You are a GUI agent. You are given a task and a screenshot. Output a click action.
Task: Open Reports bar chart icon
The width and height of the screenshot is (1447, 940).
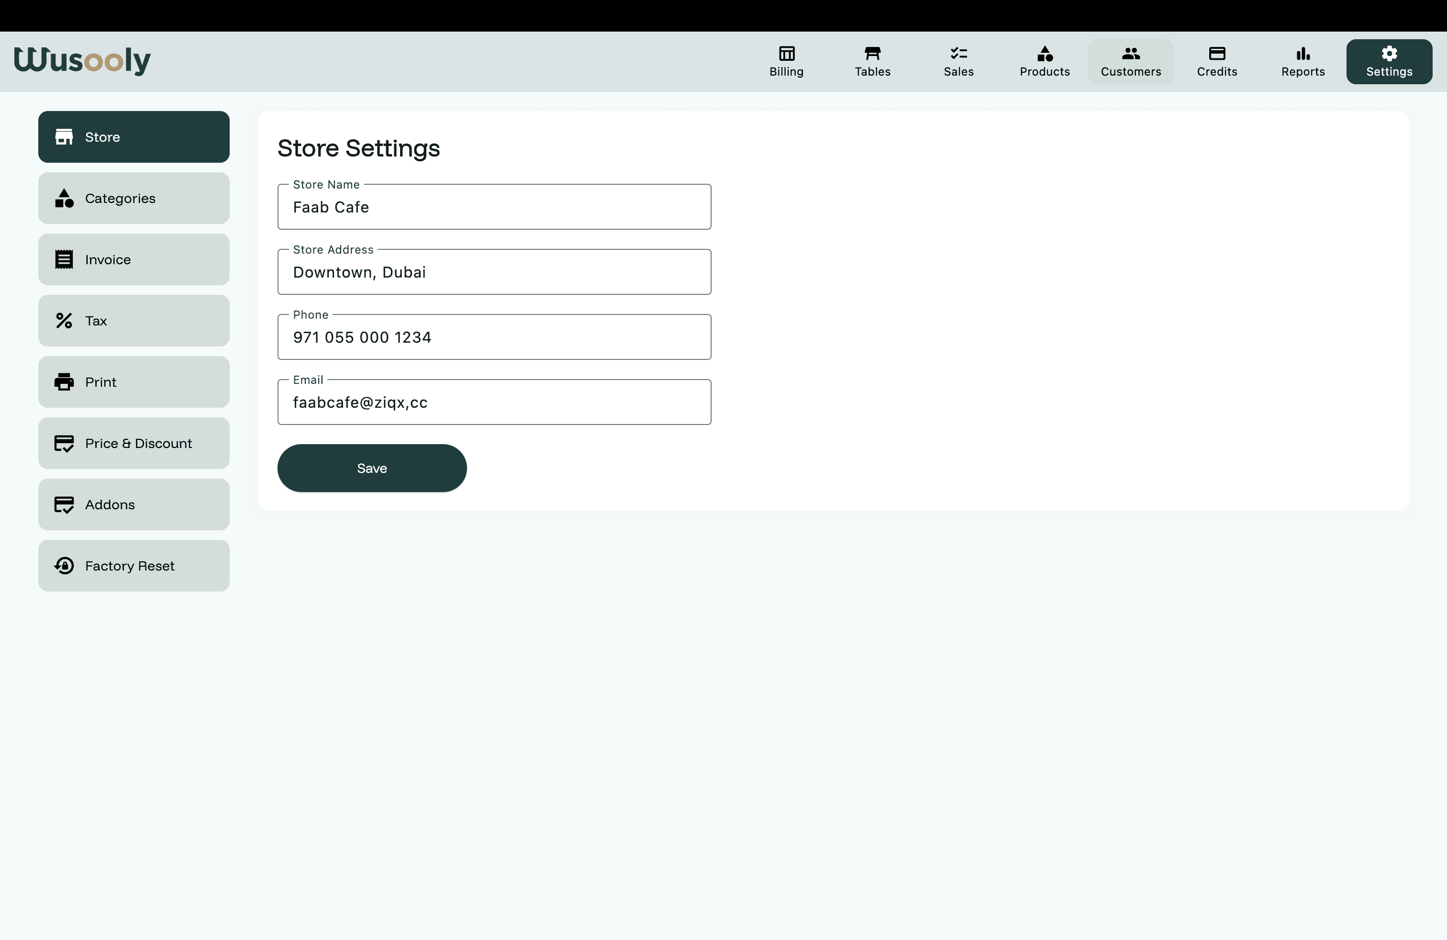tap(1302, 54)
